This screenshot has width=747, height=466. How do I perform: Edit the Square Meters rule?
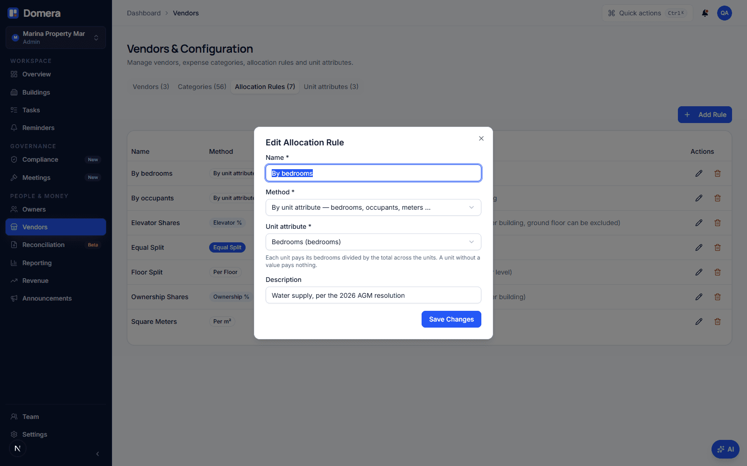(699, 322)
